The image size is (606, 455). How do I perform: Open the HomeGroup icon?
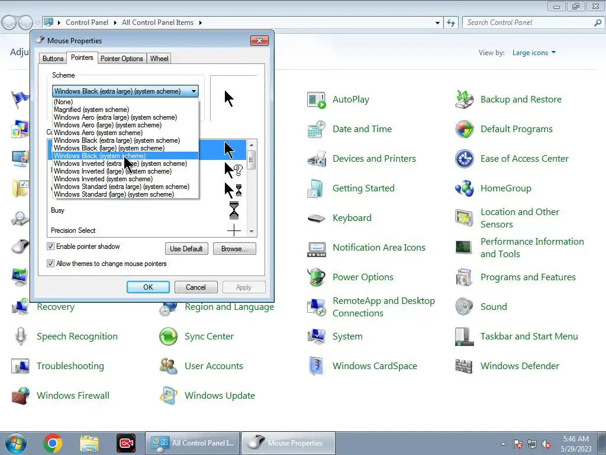(464, 188)
